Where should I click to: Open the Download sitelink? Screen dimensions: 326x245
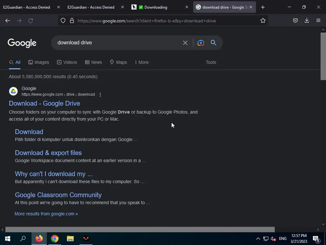click(x=29, y=132)
